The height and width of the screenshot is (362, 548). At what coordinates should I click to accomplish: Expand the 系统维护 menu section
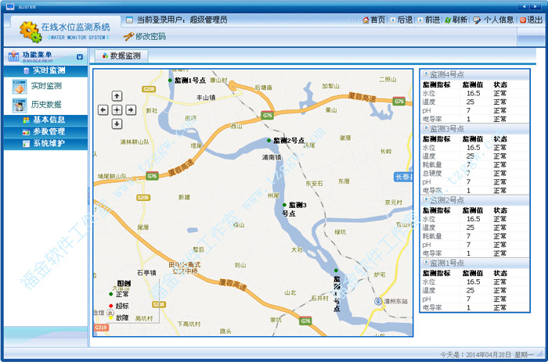(45, 144)
